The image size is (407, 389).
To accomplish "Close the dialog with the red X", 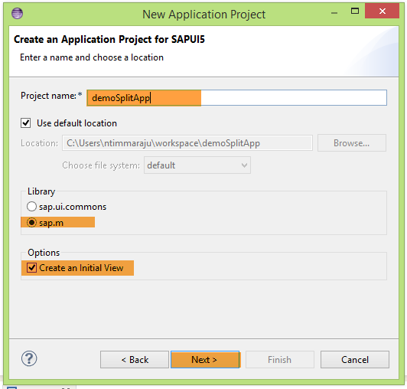I will click(x=382, y=11).
